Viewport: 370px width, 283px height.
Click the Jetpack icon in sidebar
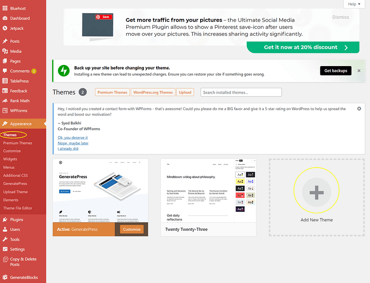click(x=5, y=28)
